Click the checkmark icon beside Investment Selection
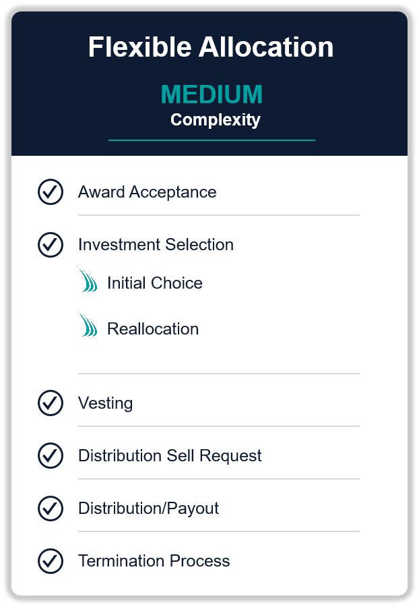Image resolution: width=419 pixels, height=607 pixels. click(x=51, y=244)
